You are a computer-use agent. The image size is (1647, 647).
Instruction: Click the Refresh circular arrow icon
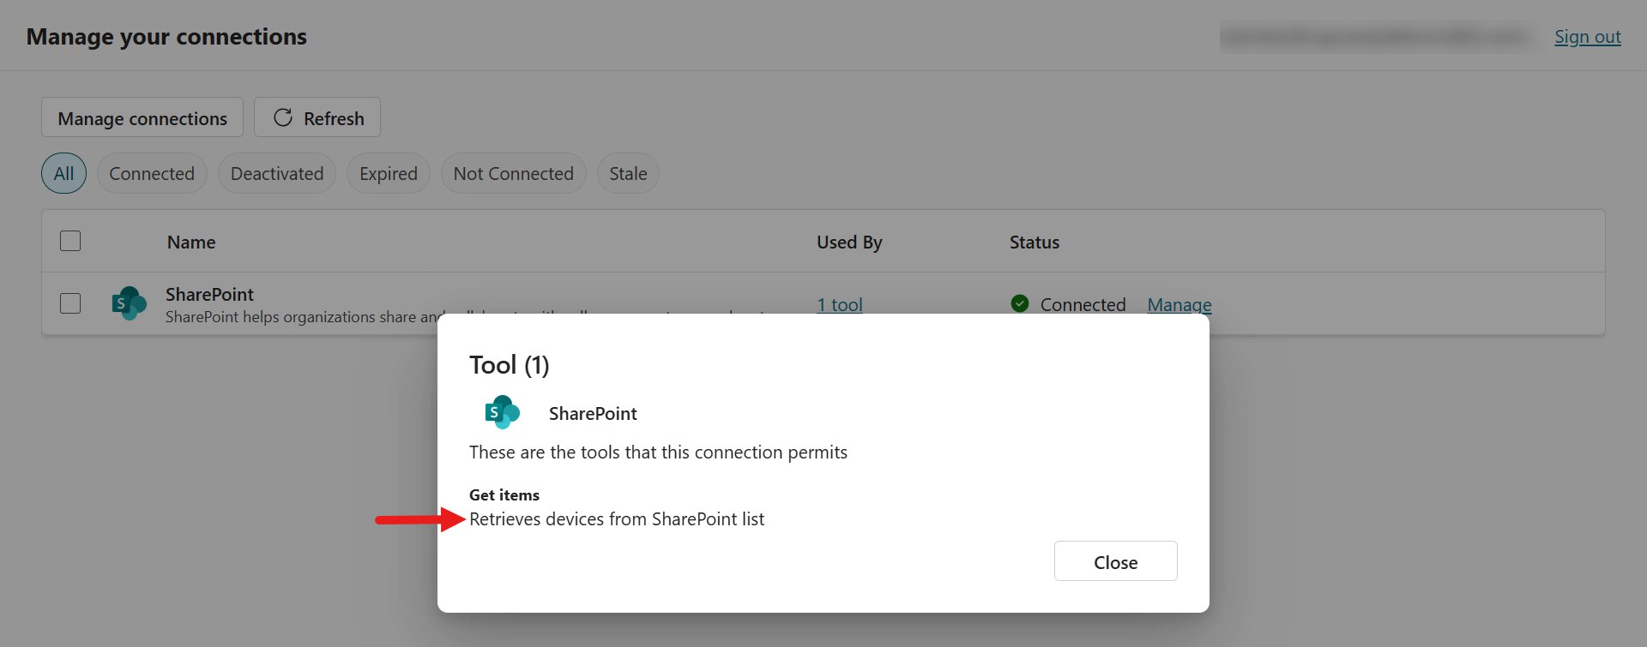(x=283, y=118)
